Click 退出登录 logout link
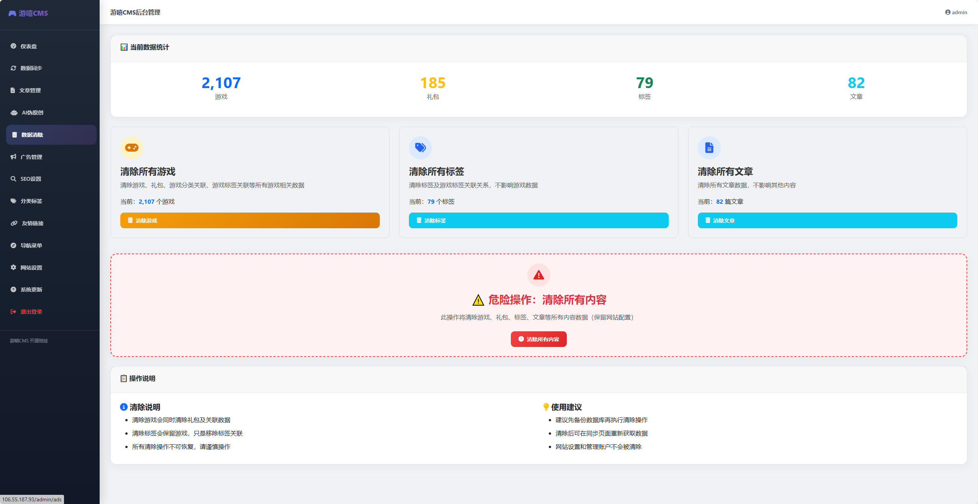978x504 pixels. click(51, 312)
